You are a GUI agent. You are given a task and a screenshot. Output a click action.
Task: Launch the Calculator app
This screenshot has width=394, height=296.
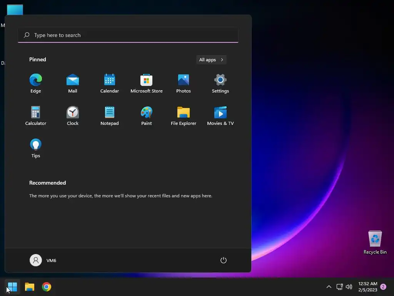click(36, 116)
